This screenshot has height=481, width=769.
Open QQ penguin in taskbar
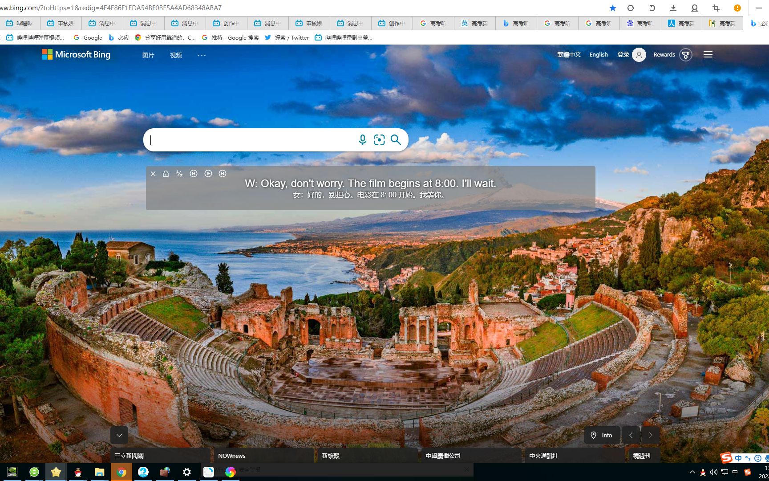tap(78, 472)
